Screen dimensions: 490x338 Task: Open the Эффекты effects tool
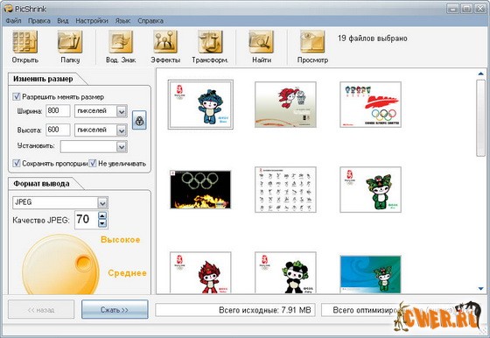165,42
